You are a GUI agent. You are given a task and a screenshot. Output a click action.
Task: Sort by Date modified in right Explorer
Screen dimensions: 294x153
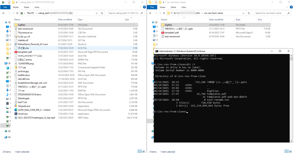(x=221, y=19)
